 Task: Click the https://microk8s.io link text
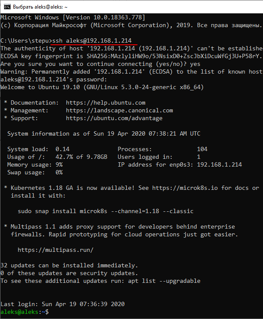pyautogui.click(x=185, y=188)
